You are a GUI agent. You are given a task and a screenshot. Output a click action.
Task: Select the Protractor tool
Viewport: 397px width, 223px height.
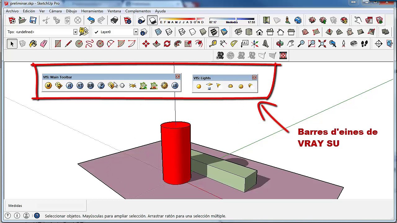pyautogui.click(x=234, y=44)
